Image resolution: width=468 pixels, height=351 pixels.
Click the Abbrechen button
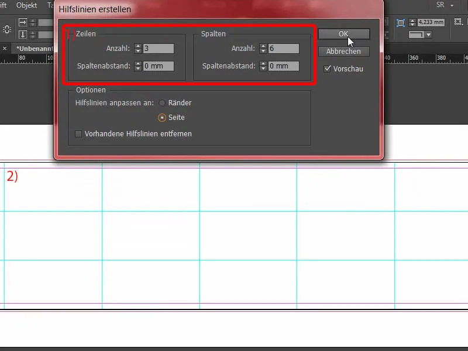pyautogui.click(x=344, y=51)
